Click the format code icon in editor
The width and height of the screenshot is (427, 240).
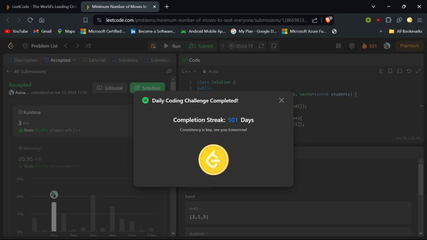tap(381, 71)
